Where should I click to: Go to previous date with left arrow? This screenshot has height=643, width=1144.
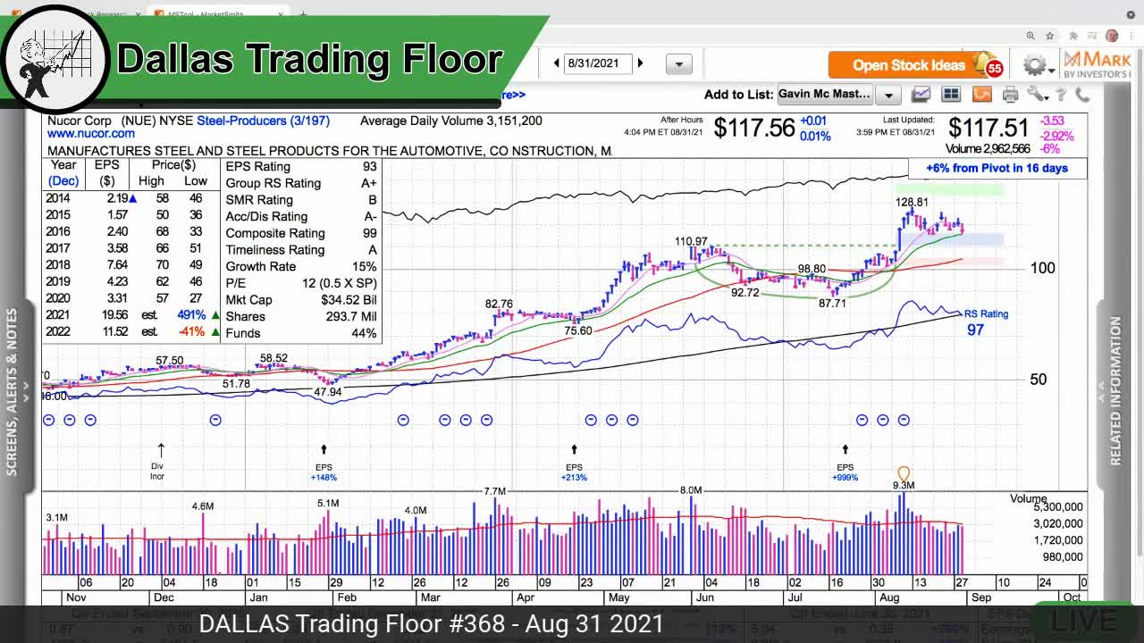point(557,63)
